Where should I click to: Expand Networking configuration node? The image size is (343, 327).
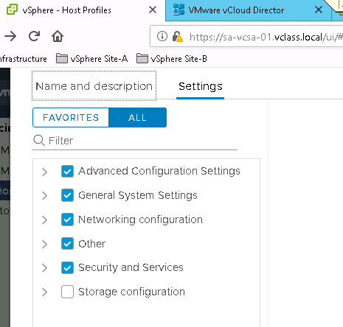tap(44, 220)
